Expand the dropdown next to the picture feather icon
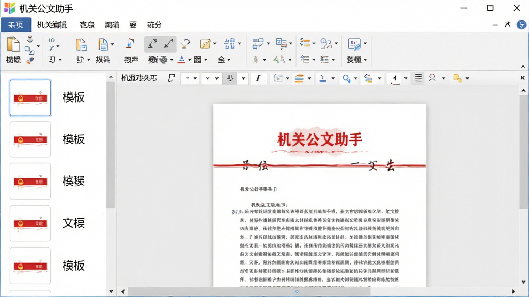Image resolution: width=529 pixels, height=297 pixels. click(x=365, y=43)
